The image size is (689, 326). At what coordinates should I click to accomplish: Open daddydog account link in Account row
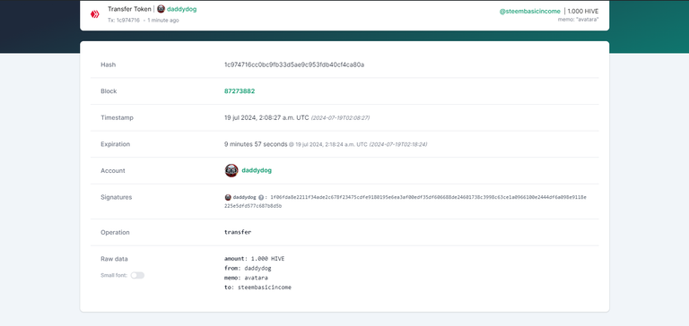click(x=257, y=170)
